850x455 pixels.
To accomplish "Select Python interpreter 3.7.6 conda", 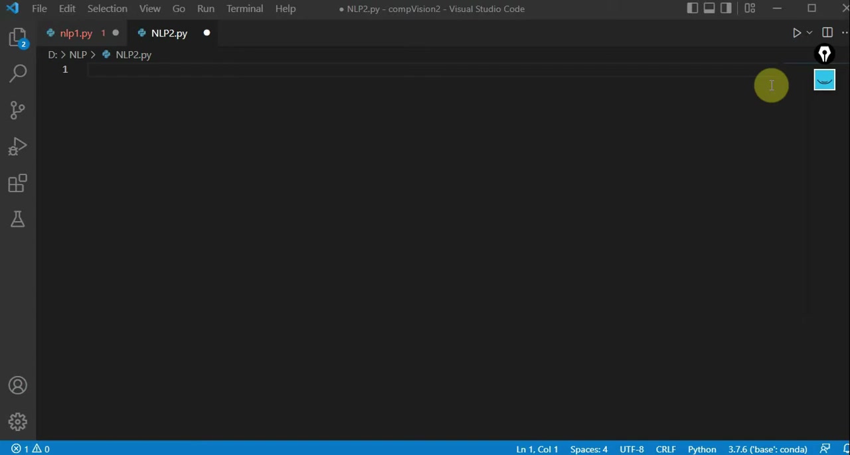I will (x=767, y=449).
